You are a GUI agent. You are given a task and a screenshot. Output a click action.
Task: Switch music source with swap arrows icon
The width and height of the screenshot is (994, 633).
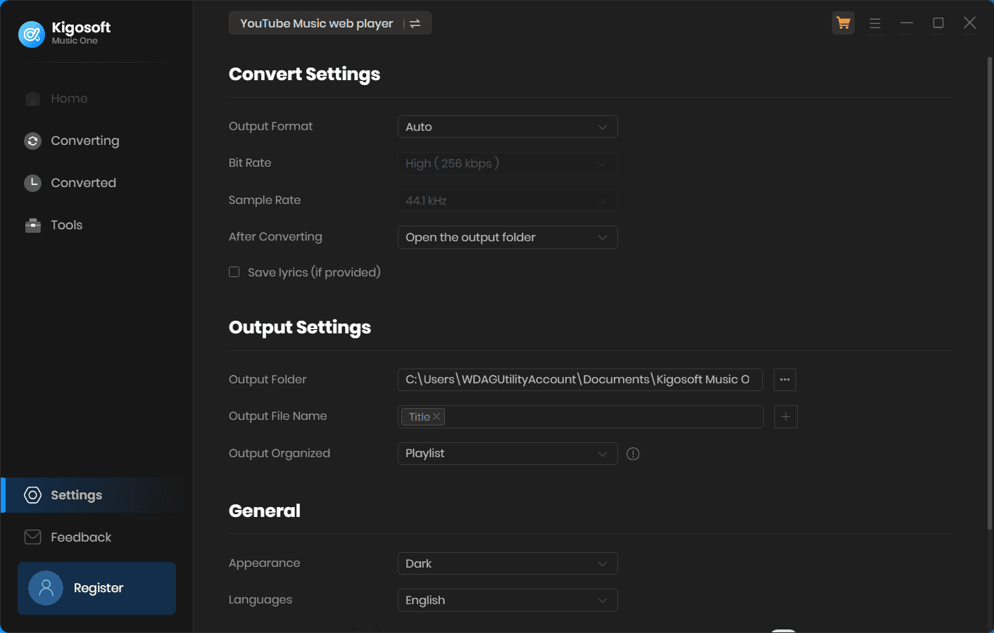[x=415, y=23]
